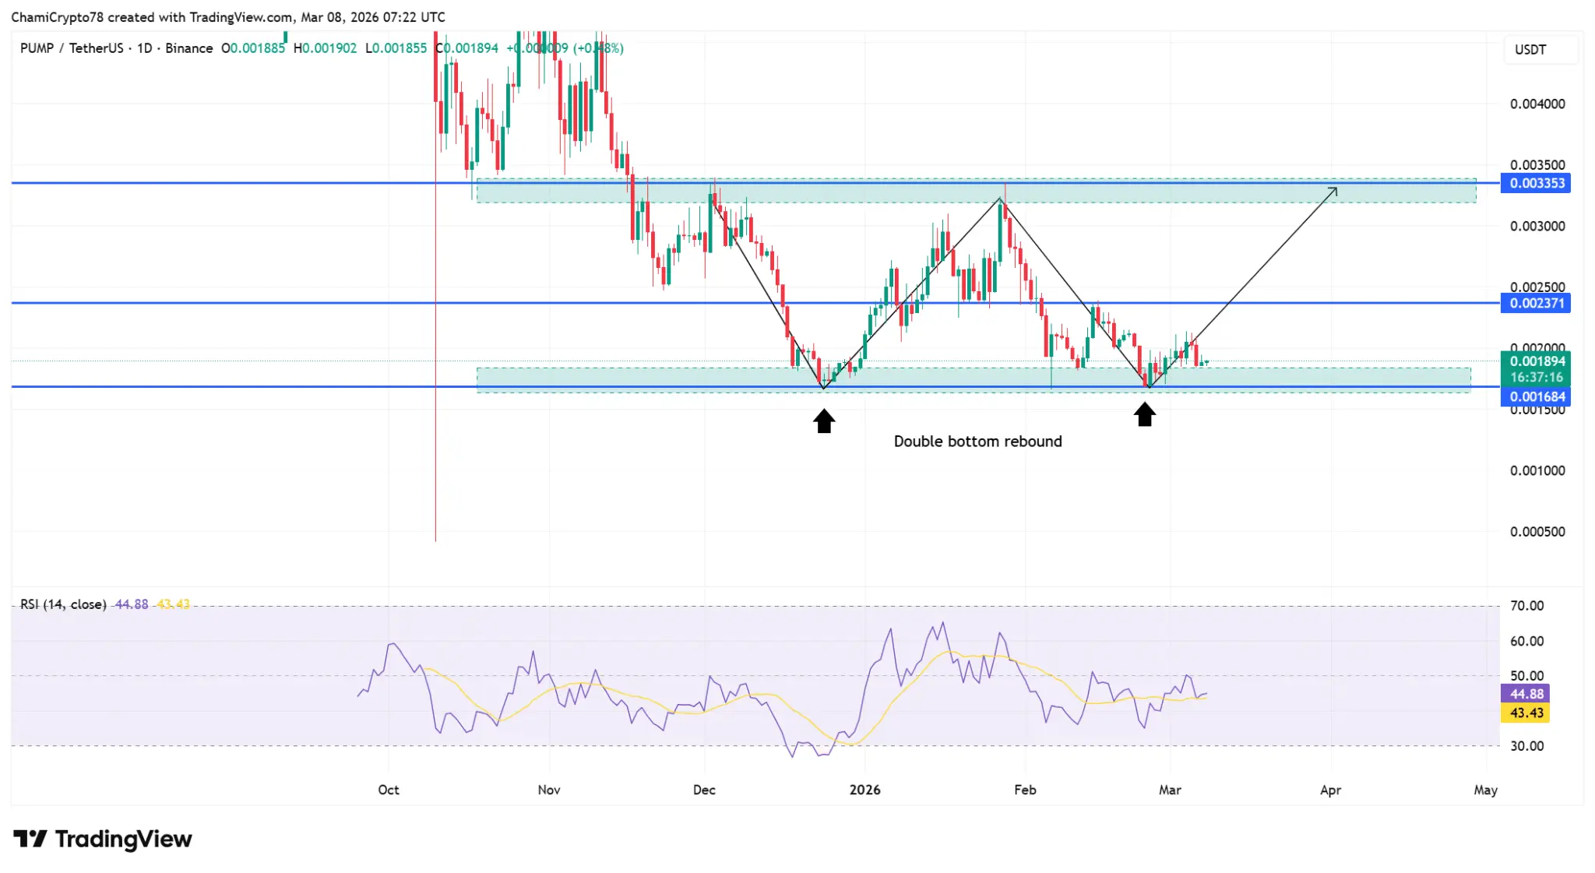The width and height of the screenshot is (1595, 873).
Task: Click the right black up arrow marker
Action: (1144, 414)
